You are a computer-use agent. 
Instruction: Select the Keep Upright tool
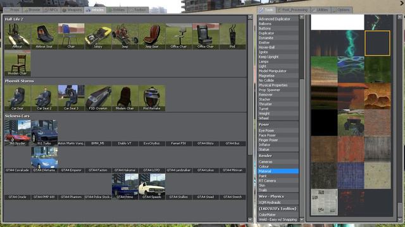point(278,57)
